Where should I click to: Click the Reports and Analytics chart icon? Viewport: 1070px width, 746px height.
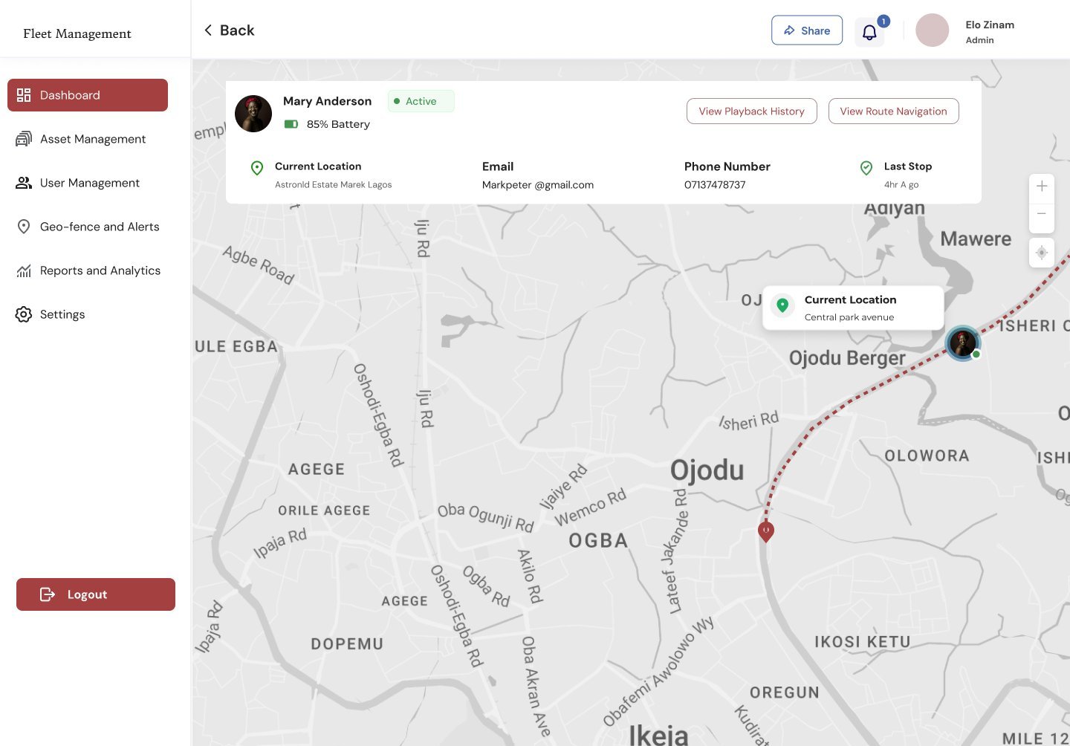tap(24, 270)
